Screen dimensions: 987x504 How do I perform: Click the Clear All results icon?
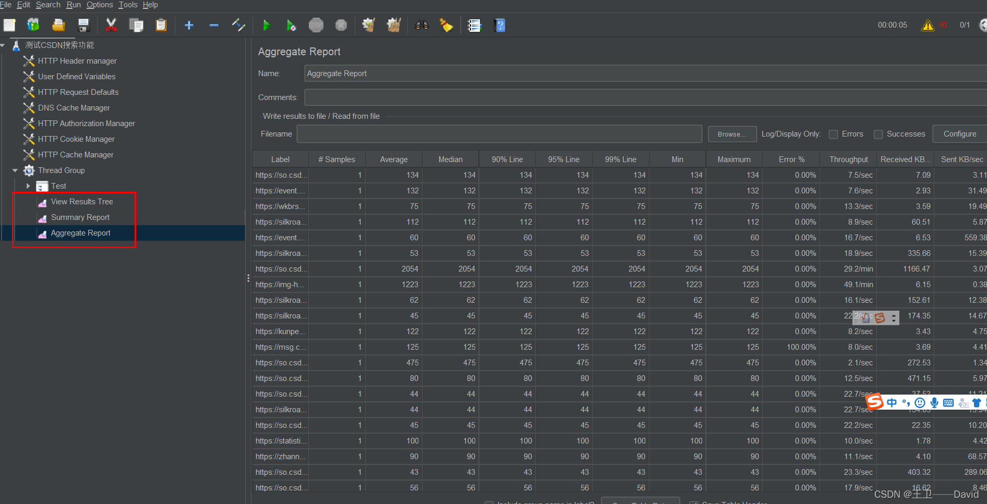393,25
